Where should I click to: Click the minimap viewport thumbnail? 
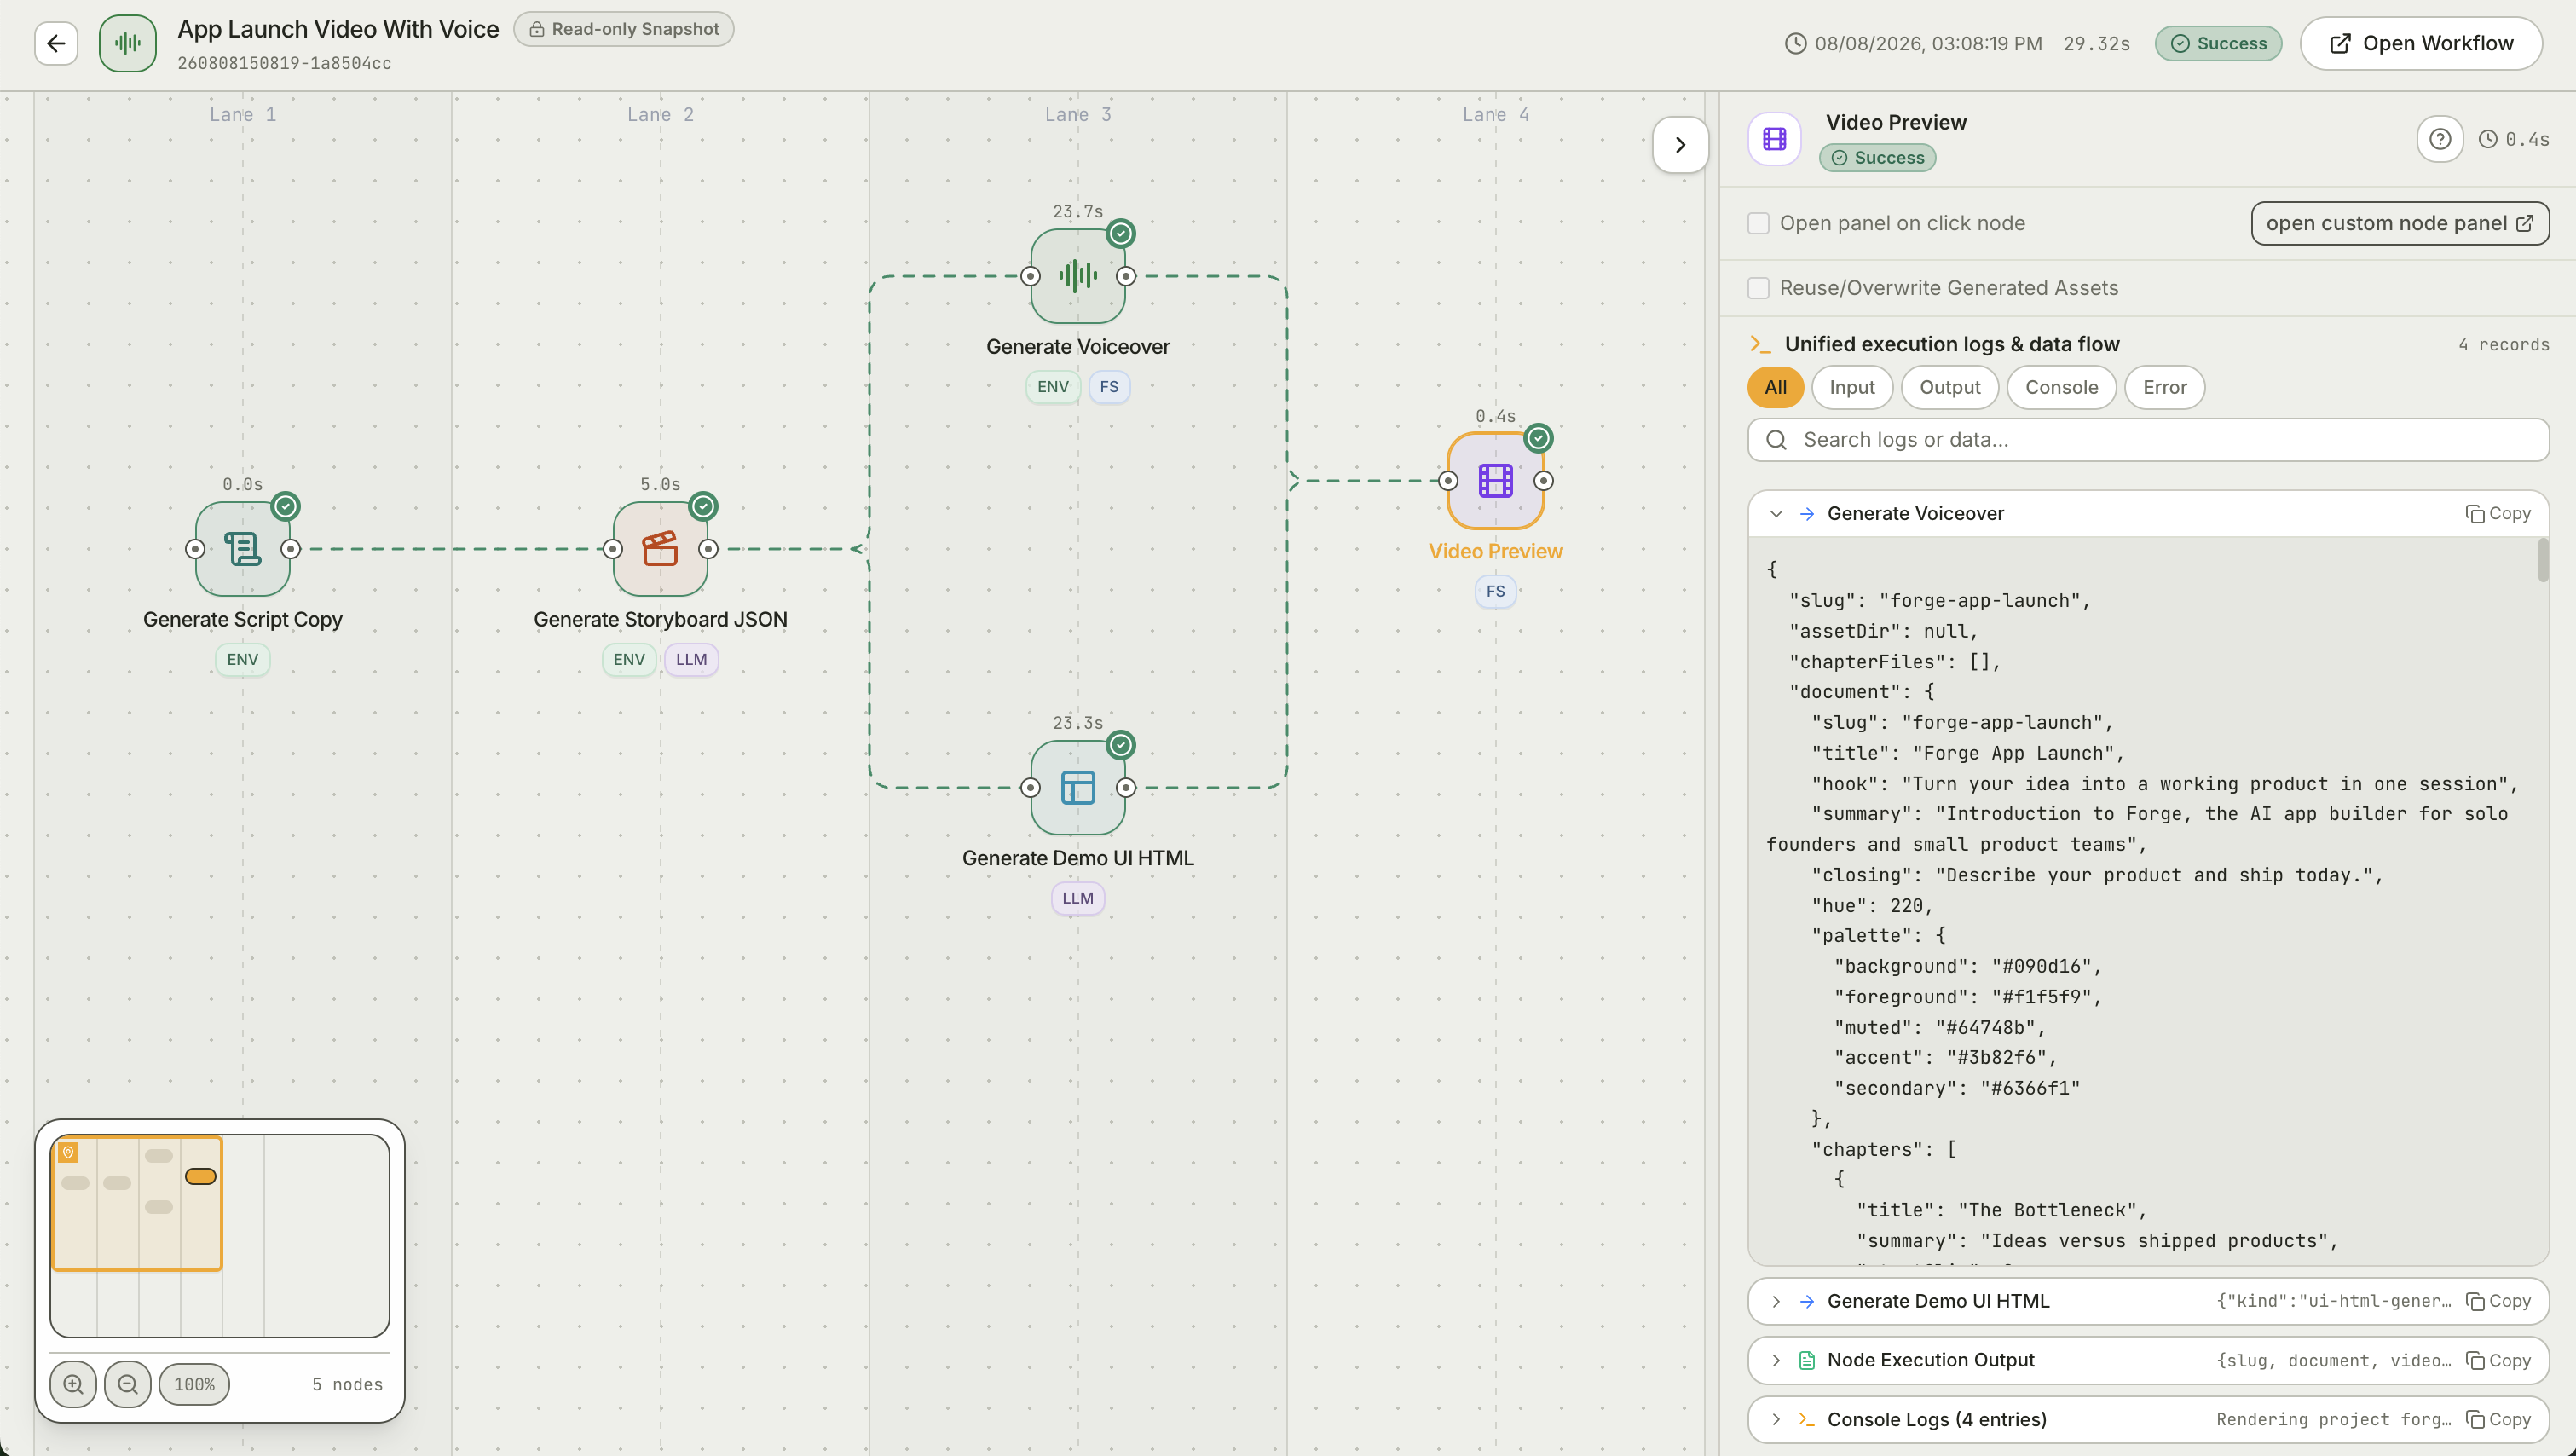[x=137, y=1204]
